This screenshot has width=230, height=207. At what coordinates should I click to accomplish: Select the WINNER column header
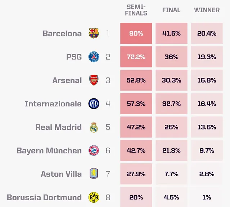pyautogui.click(x=207, y=10)
